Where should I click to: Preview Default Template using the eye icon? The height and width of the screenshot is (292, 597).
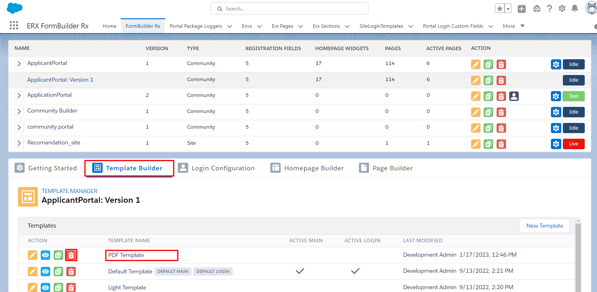point(45,272)
